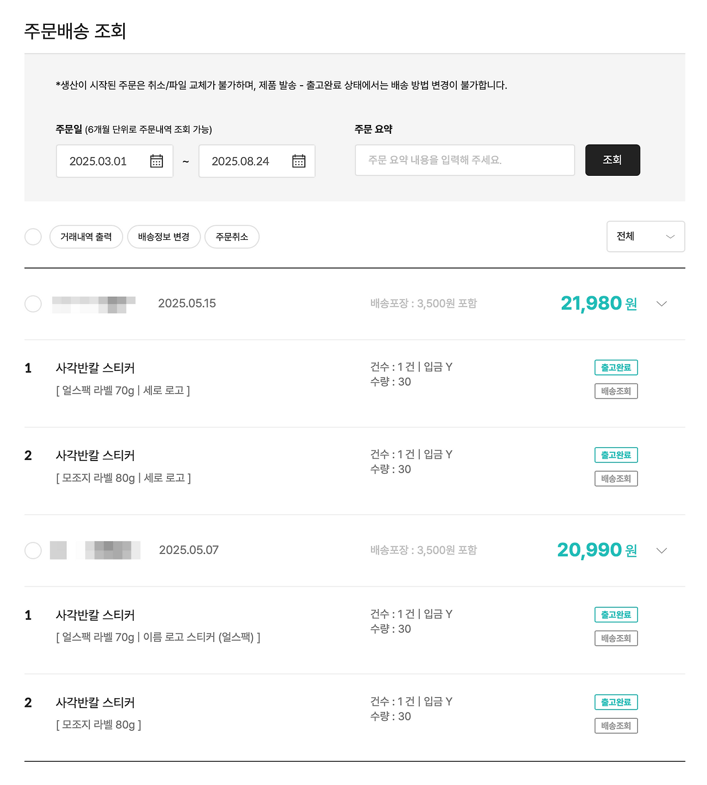Select the 2025.05.15 order checkbox

[33, 303]
